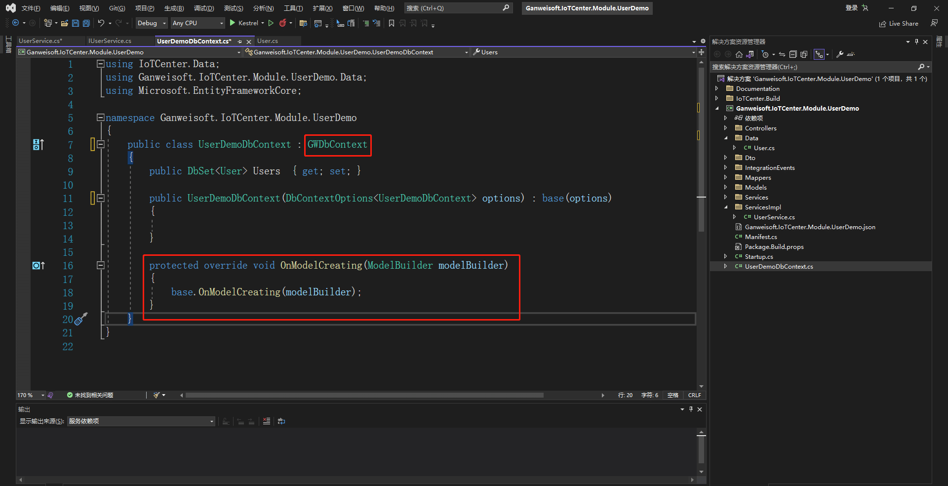Open the 调试(D) menu
The width and height of the screenshot is (948, 486).
point(203,8)
